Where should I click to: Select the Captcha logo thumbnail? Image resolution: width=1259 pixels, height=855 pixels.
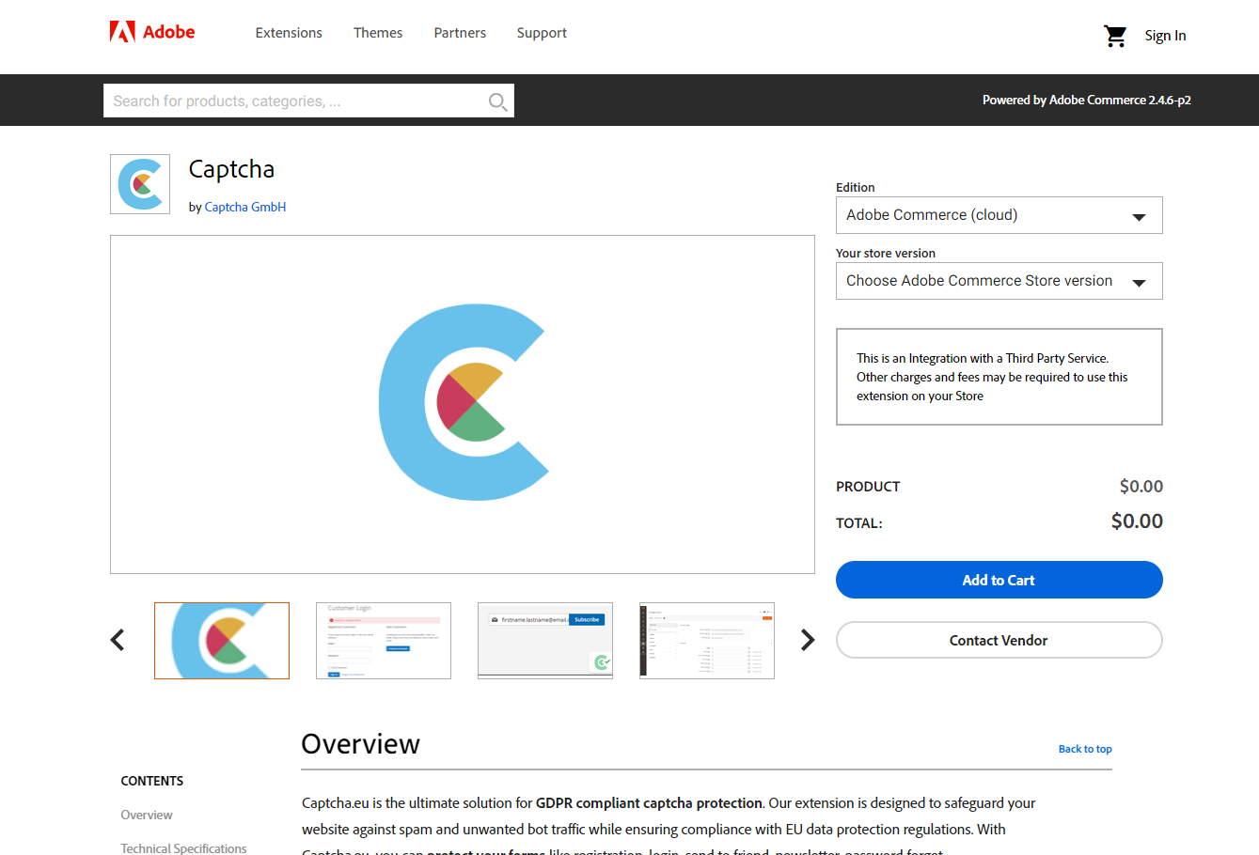(x=222, y=641)
